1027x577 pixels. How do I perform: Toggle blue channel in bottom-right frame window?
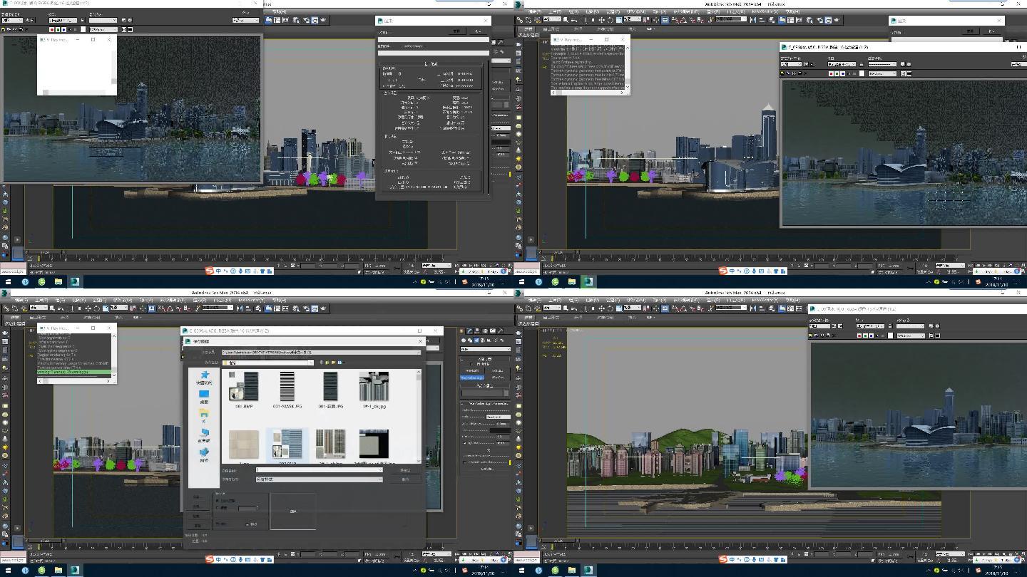coord(871,335)
